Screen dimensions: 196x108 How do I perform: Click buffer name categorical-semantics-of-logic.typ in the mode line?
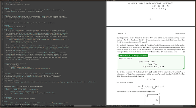click(x=15, y=106)
